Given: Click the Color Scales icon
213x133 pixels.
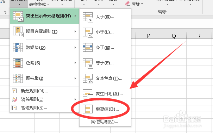Looking at the screenshot, I should coord(18,63).
